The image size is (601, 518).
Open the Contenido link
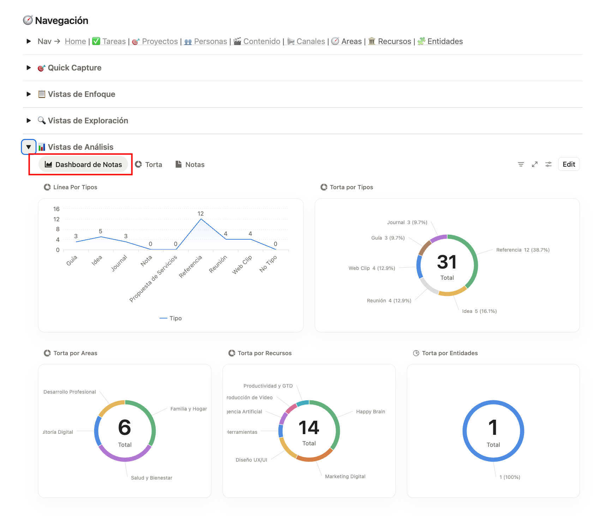click(262, 41)
